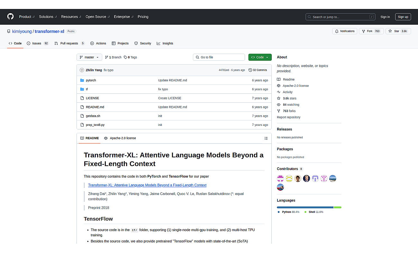Open the Transformer-XL paper link
Viewport: 418px width, 253px height.
[147, 185]
